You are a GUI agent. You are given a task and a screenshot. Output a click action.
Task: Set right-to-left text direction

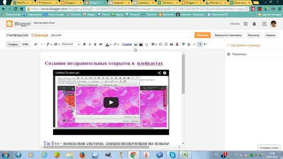205,44
